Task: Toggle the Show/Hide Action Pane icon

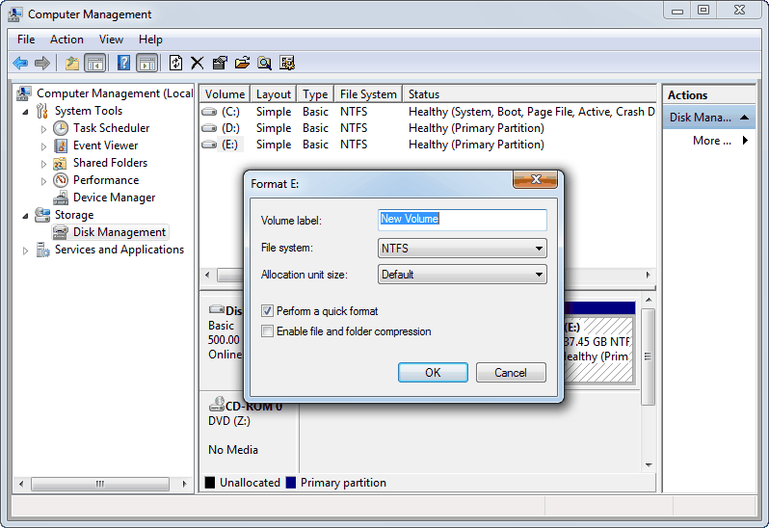Action: point(147,63)
